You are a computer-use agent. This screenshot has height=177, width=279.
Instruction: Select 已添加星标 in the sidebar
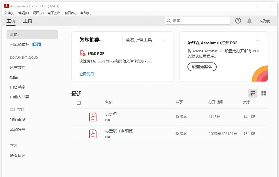[20, 44]
